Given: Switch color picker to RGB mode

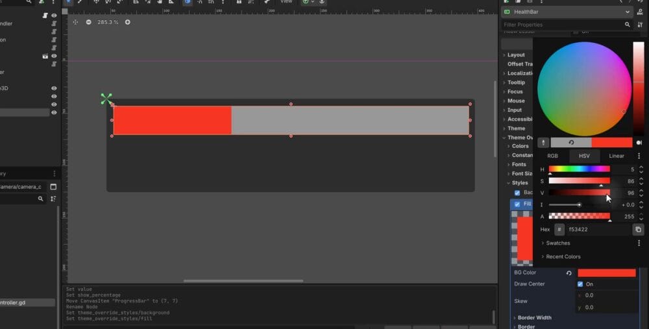Looking at the screenshot, I should pos(552,156).
